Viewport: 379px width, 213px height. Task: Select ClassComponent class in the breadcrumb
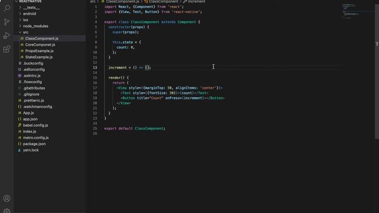point(163,1)
